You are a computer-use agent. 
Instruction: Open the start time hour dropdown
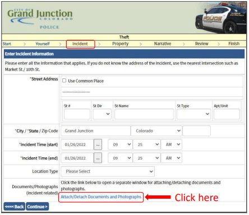click(x=120, y=144)
